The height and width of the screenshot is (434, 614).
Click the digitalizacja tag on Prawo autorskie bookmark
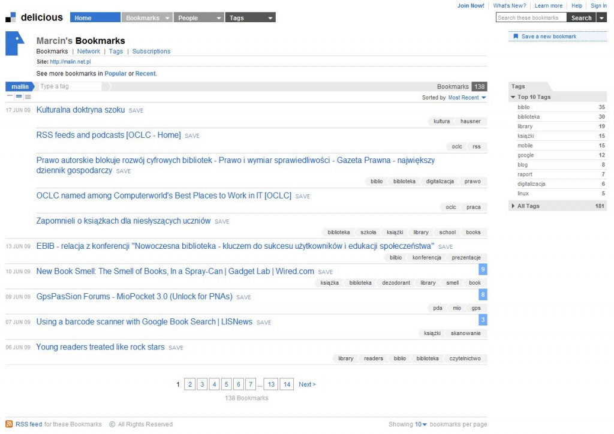pyautogui.click(x=440, y=182)
